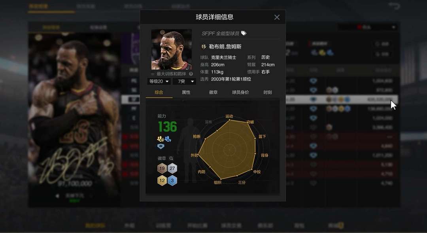This screenshot has height=233, width=427.
Task: Click the blue team chemistry icon under 136
Action: pyautogui.click(x=168, y=139)
